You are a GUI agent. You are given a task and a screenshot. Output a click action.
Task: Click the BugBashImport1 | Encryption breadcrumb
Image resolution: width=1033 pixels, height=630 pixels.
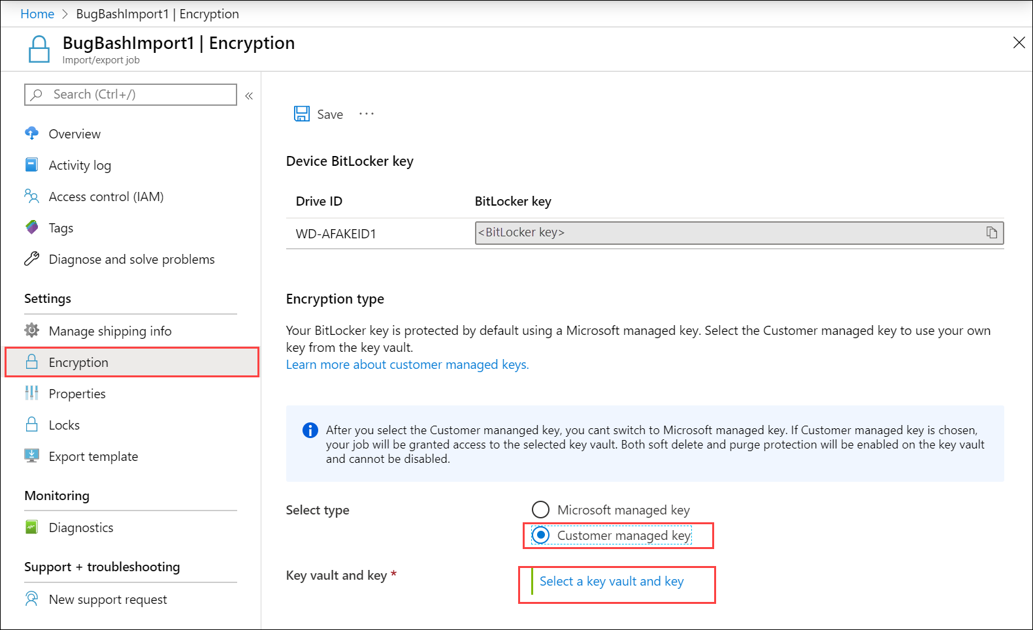[x=157, y=14]
